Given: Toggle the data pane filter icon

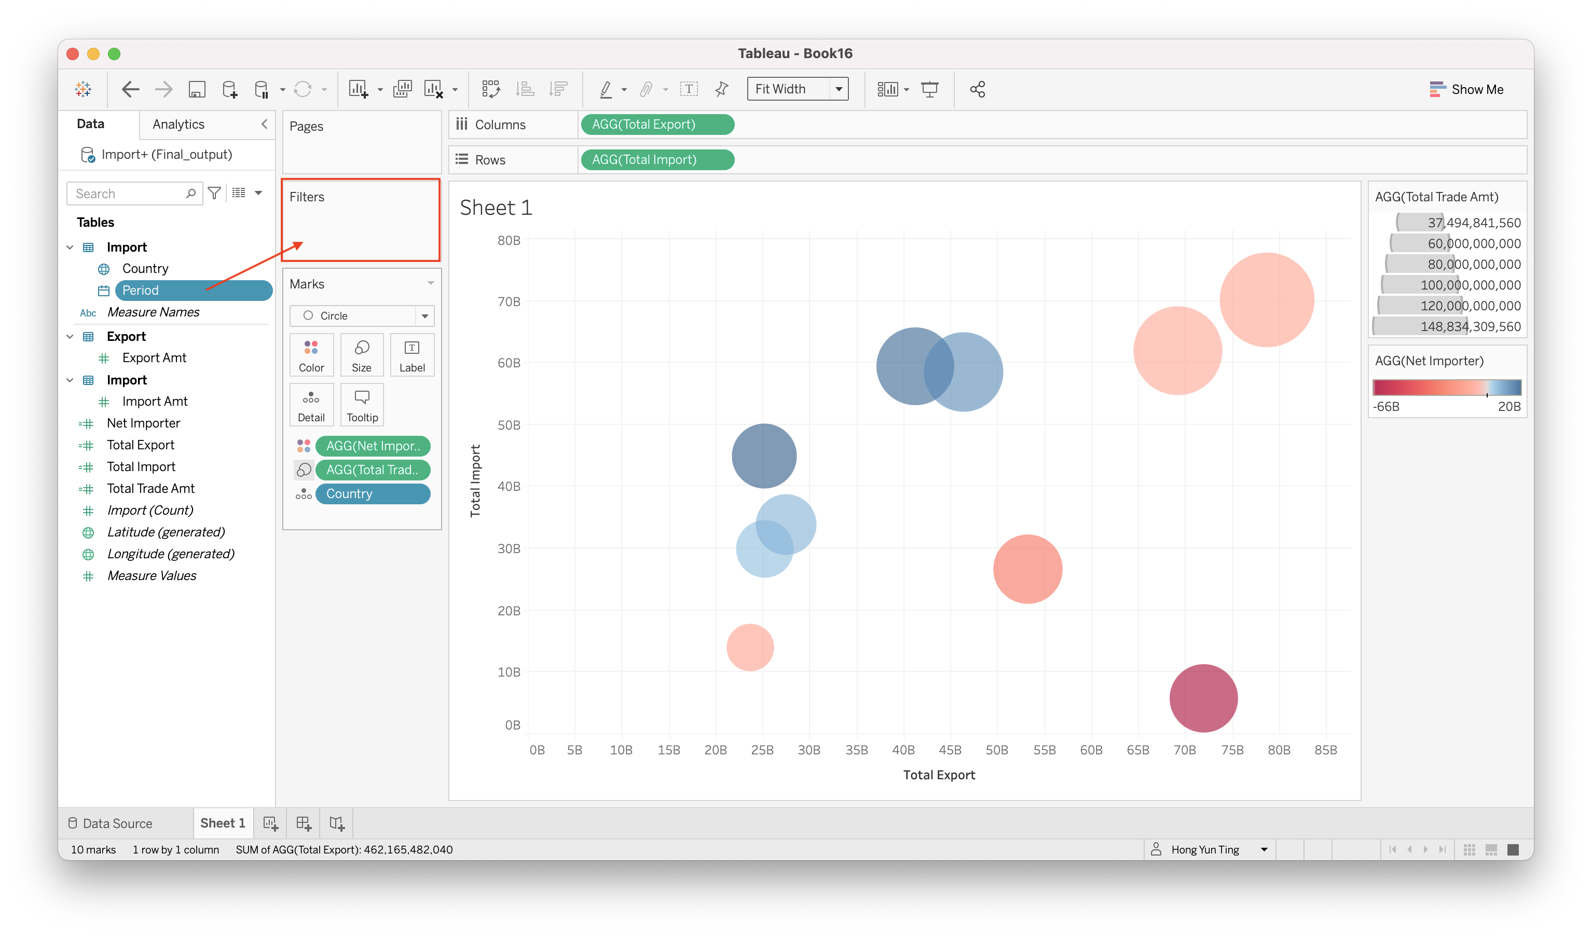Looking at the screenshot, I should (x=214, y=194).
